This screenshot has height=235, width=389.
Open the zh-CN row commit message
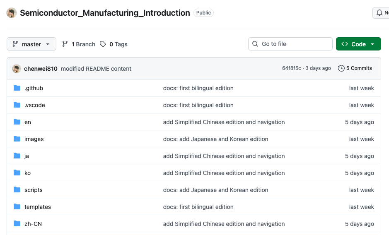(224, 224)
